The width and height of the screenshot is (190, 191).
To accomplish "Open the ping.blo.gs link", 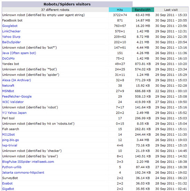I will [10, 140].
